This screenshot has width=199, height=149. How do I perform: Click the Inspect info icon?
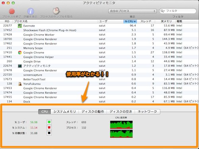31,11
